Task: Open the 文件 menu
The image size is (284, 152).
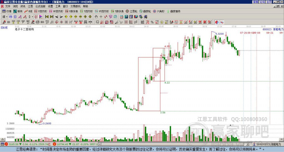Action: 8,6
